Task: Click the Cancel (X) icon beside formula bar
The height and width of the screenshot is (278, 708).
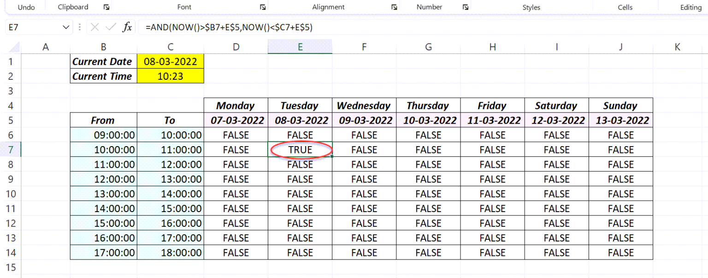Action: (94, 27)
